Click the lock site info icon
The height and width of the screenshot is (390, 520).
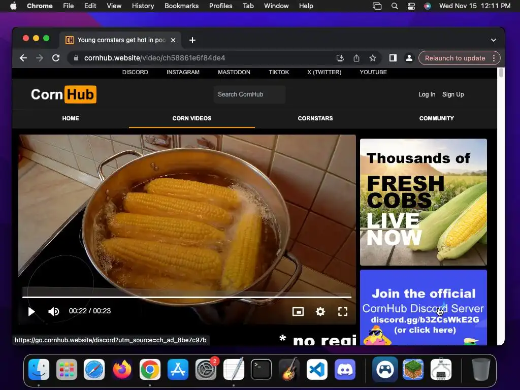tap(76, 58)
